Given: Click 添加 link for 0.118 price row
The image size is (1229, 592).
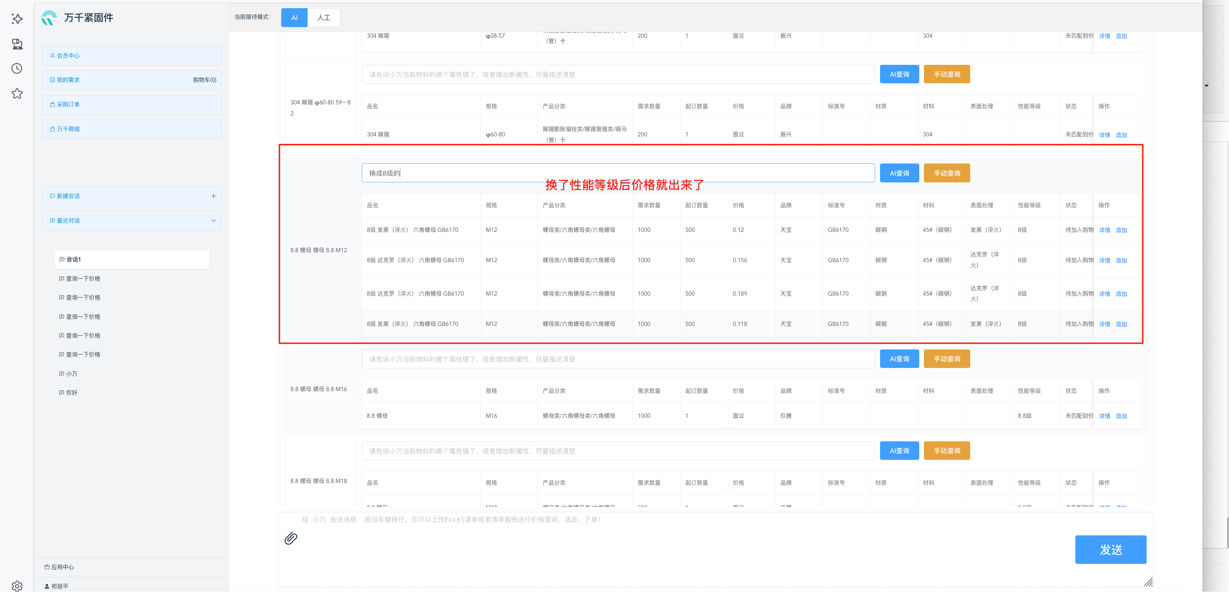Looking at the screenshot, I should point(1121,324).
